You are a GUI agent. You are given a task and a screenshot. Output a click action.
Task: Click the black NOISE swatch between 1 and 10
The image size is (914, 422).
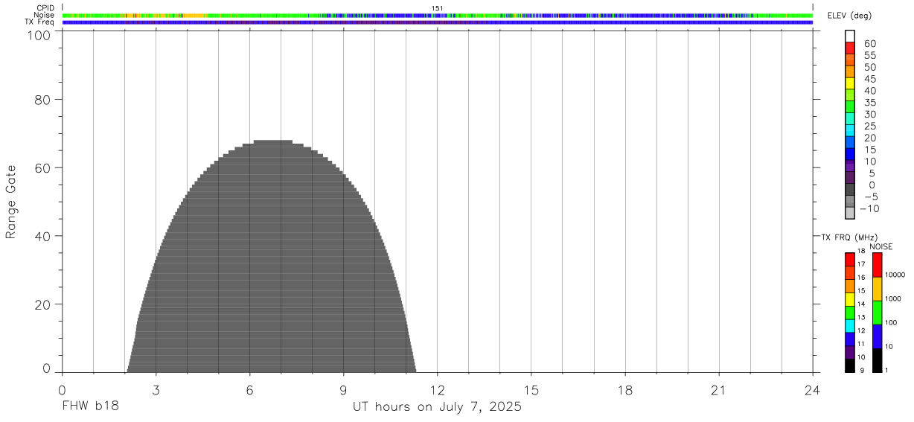pos(877,360)
